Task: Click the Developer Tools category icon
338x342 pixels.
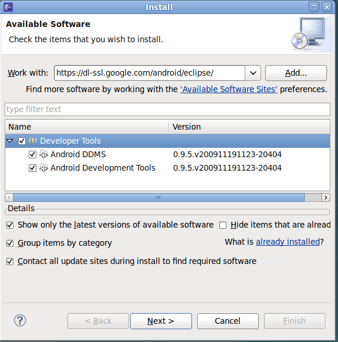Action: point(33,141)
